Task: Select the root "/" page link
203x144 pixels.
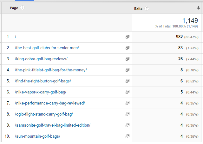Action: tap(16, 37)
